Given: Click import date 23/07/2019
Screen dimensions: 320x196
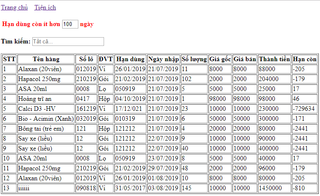Looking at the screenshot, I should coord(163,158).
